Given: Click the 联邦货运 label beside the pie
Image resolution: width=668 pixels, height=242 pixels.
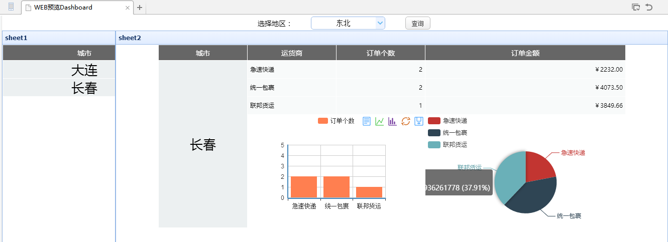Looking at the screenshot, I should coord(470,167).
